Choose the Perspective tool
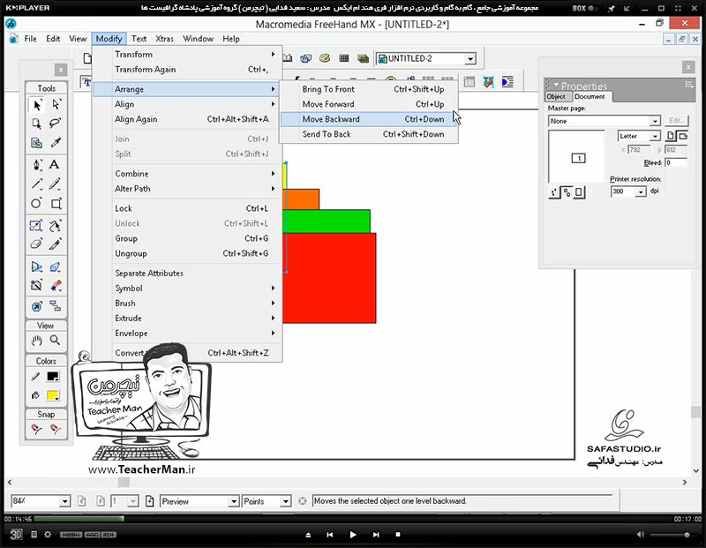The image size is (706, 548). (x=36, y=266)
